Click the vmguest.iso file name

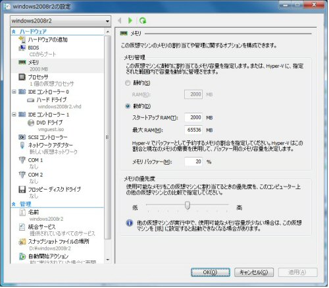pyautogui.click(x=51, y=130)
